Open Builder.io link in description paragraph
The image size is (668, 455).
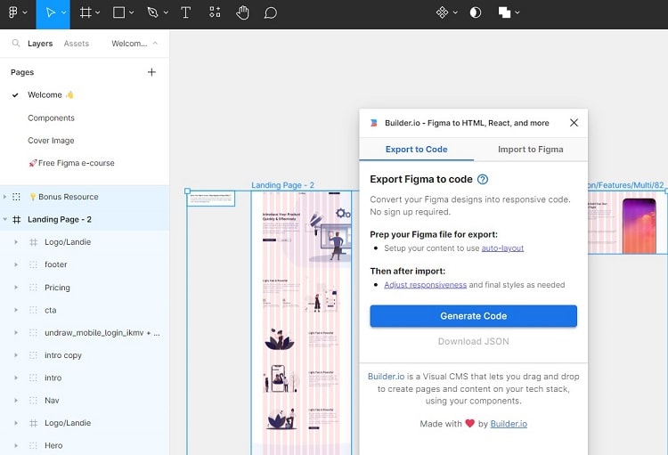point(386,377)
